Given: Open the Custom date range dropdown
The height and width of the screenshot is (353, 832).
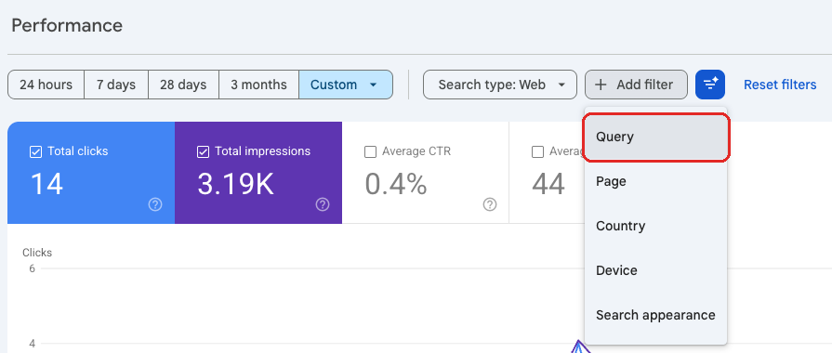Looking at the screenshot, I should 346,85.
